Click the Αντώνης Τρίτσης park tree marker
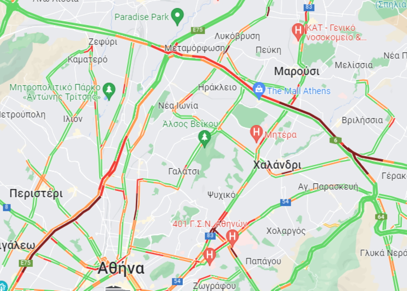The image size is (407, 291). pyautogui.click(x=109, y=91)
